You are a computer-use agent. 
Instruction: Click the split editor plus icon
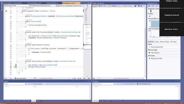[x=87, y=5]
